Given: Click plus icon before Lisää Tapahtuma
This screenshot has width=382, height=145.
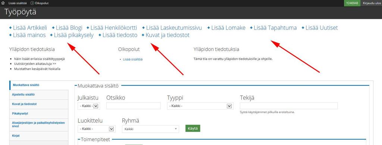Looking at the screenshot, I should [x=251, y=28].
